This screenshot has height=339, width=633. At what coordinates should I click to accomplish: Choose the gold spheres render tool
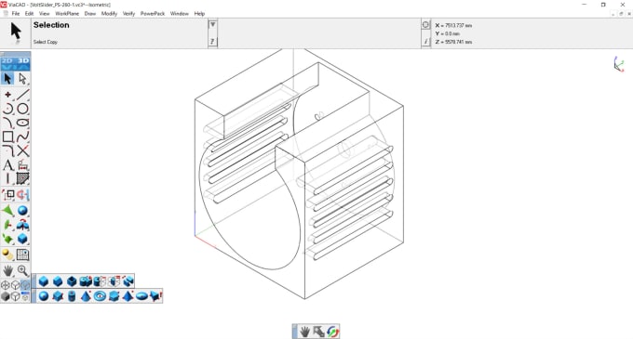[7, 254]
